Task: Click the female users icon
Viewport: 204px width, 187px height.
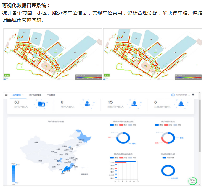Action: pyautogui.click(x=181, y=104)
